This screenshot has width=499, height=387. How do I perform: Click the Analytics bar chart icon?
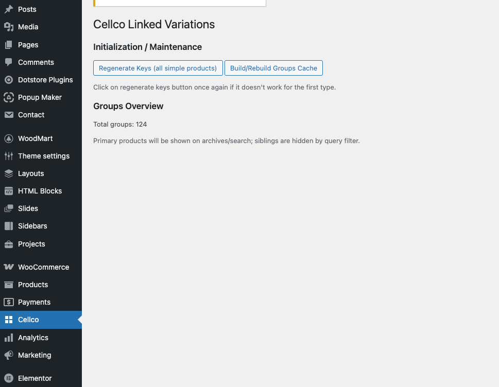point(9,338)
